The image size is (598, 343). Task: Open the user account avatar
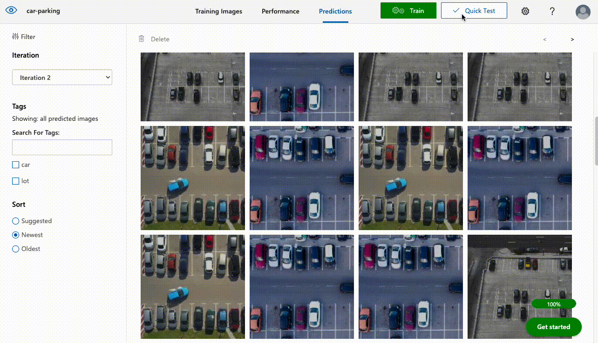pyautogui.click(x=583, y=12)
